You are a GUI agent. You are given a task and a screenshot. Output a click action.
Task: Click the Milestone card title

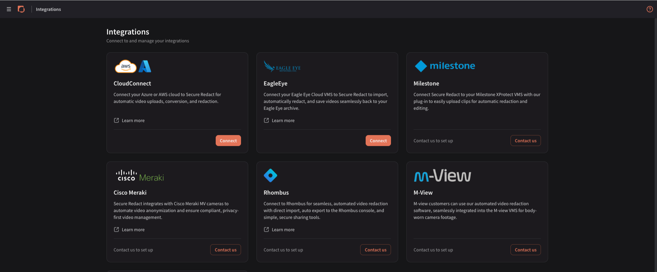point(426,83)
